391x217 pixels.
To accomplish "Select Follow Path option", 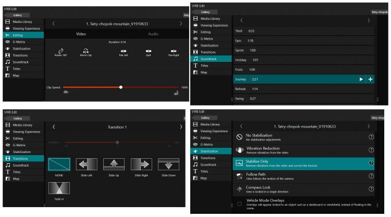I will pos(304,176).
